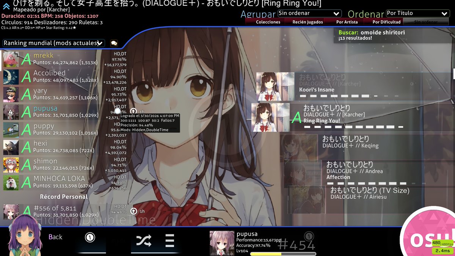
Task: Click pupusa profile avatar in bottom bar
Action: click(x=222, y=243)
